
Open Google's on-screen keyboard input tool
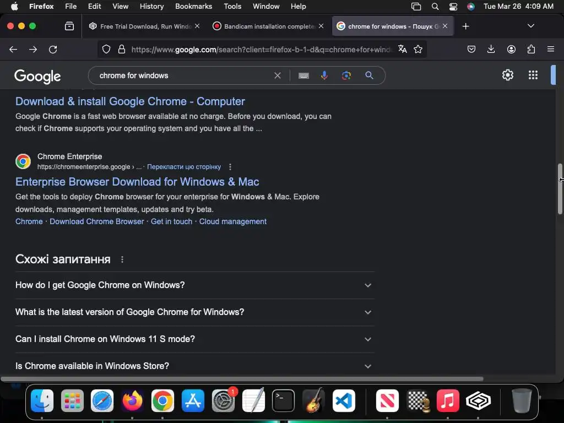(303, 75)
